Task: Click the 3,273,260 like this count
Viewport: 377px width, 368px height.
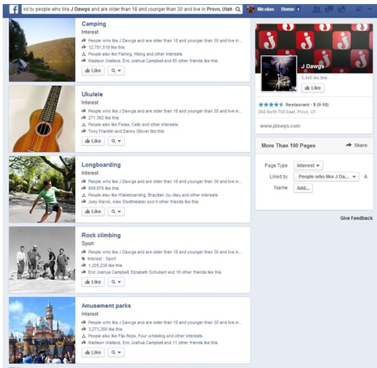Action: click(x=105, y=329)
